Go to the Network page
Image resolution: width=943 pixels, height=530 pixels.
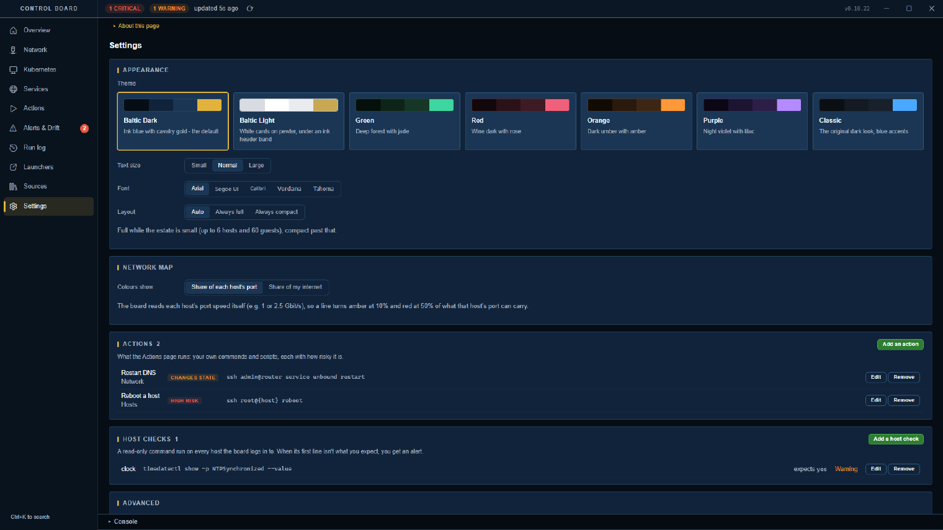point(49,50)
